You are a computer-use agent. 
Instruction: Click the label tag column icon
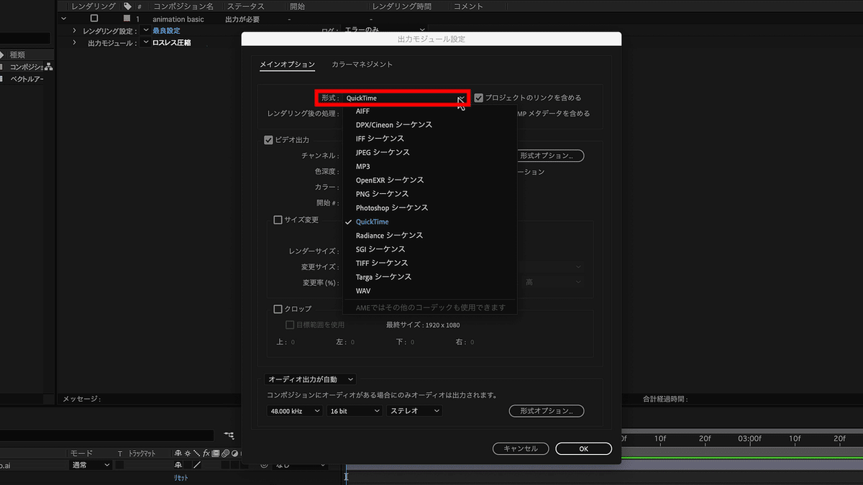coord(127,6)
